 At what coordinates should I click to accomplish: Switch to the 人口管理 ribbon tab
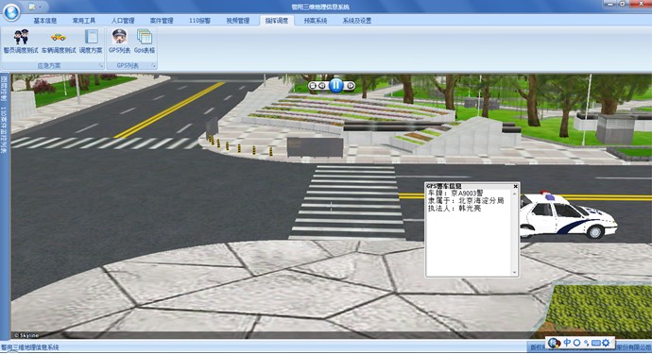click(123, 21)
